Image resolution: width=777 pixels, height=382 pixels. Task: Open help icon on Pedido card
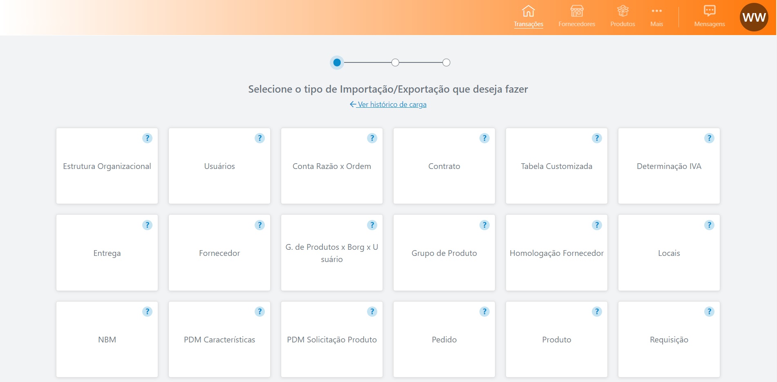484,312
